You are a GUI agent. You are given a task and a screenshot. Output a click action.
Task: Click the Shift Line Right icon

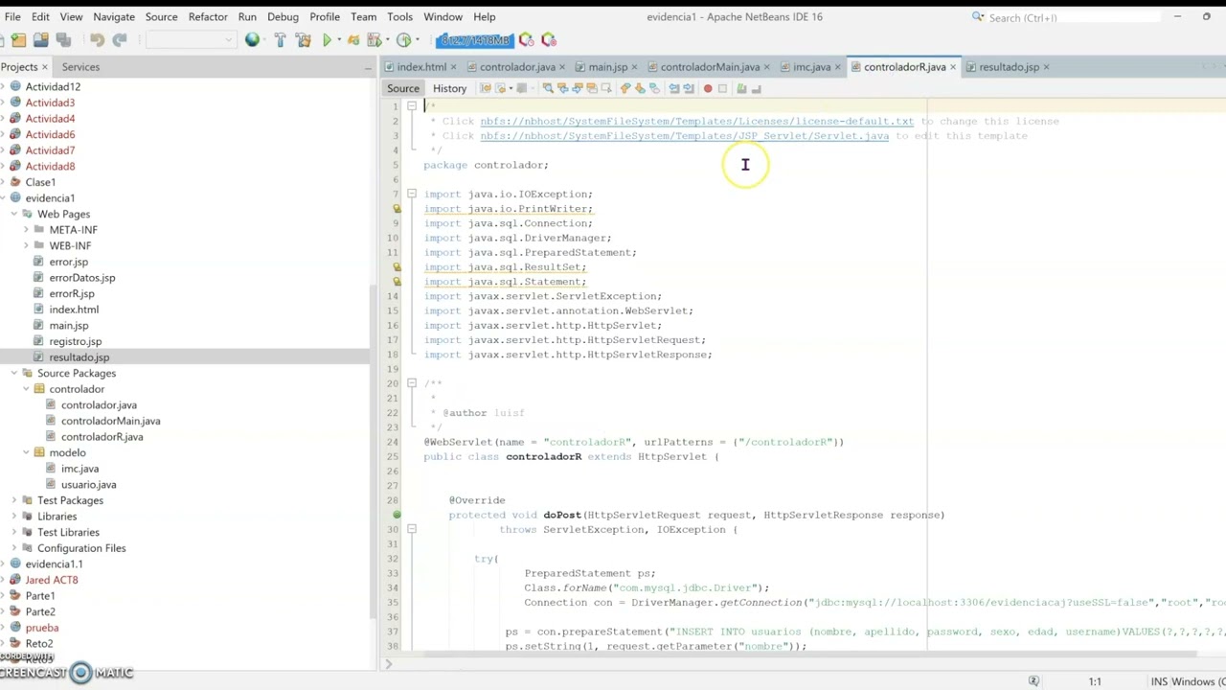pyautogui.click(x=689, y=88)
